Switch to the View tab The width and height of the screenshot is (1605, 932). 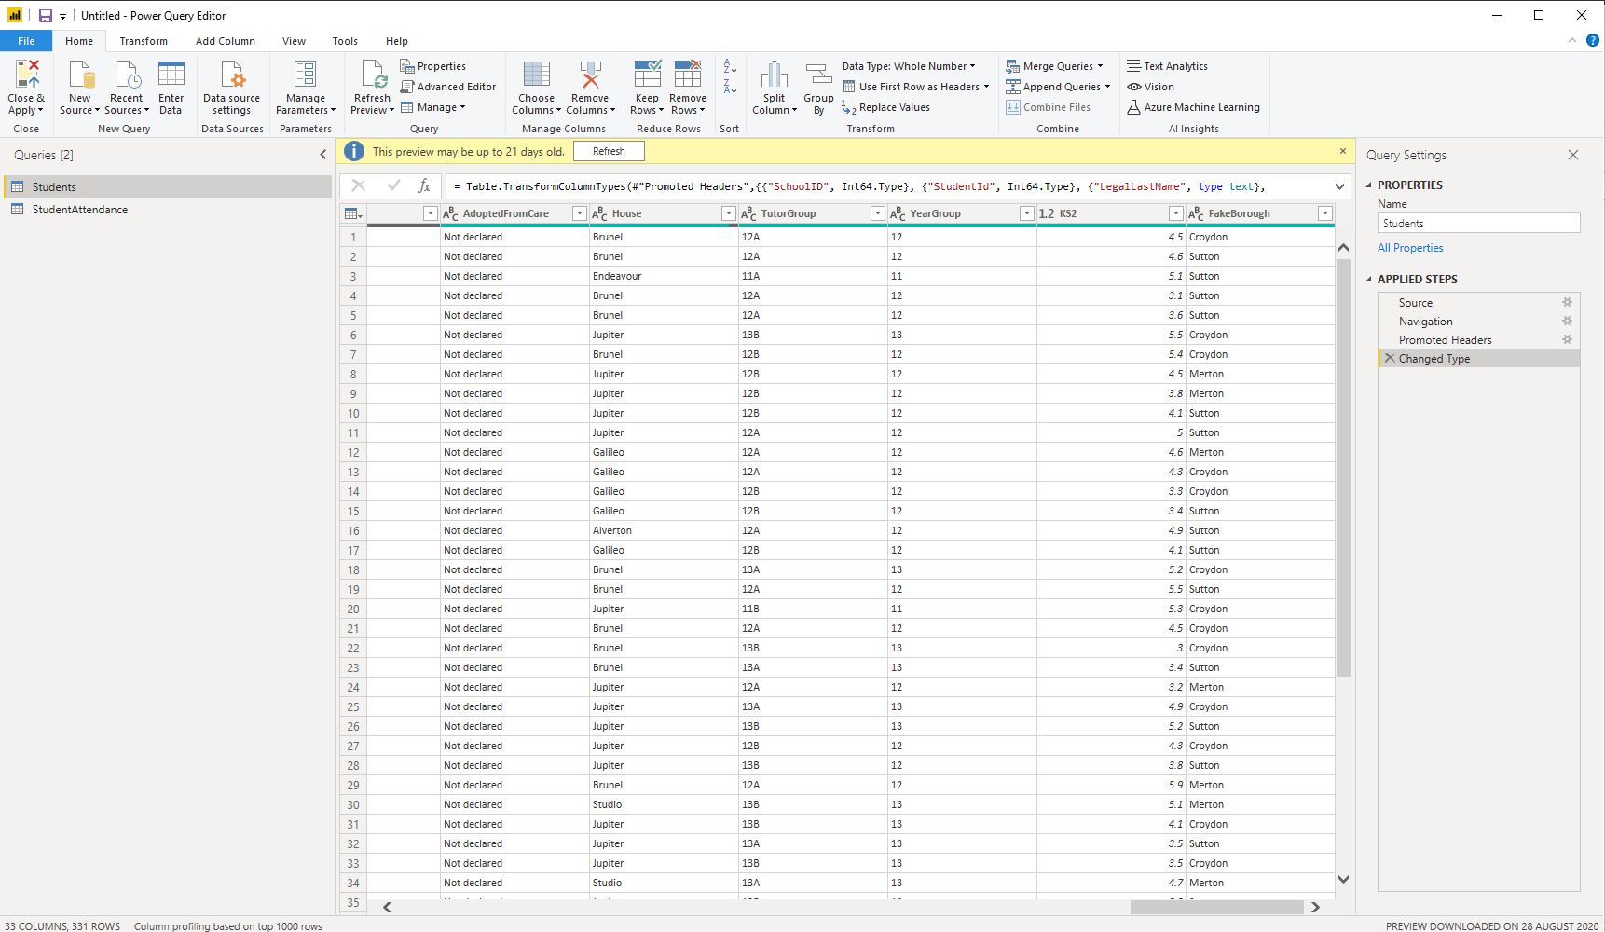tap(294, 41)
